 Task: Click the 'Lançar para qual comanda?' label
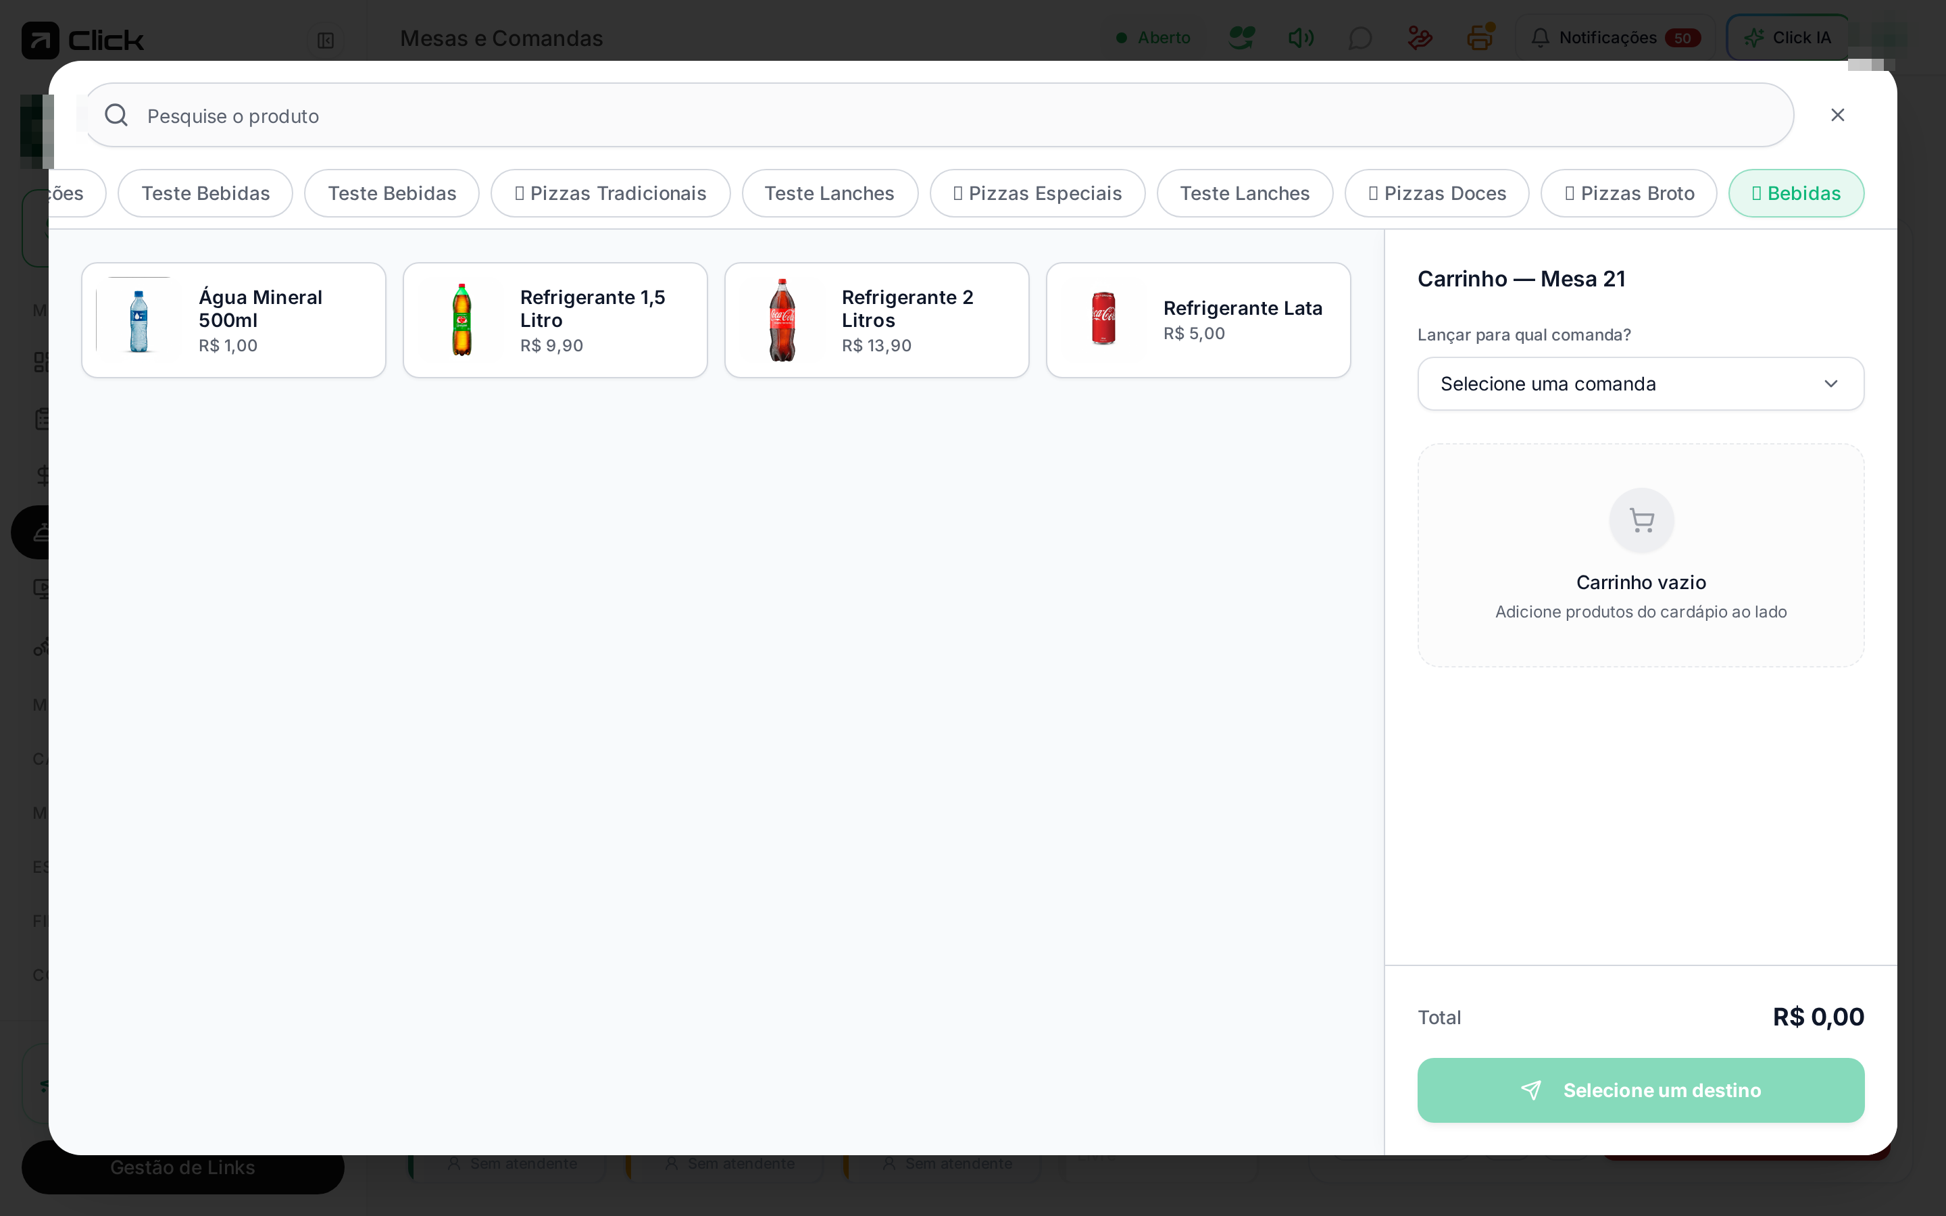1524,334
